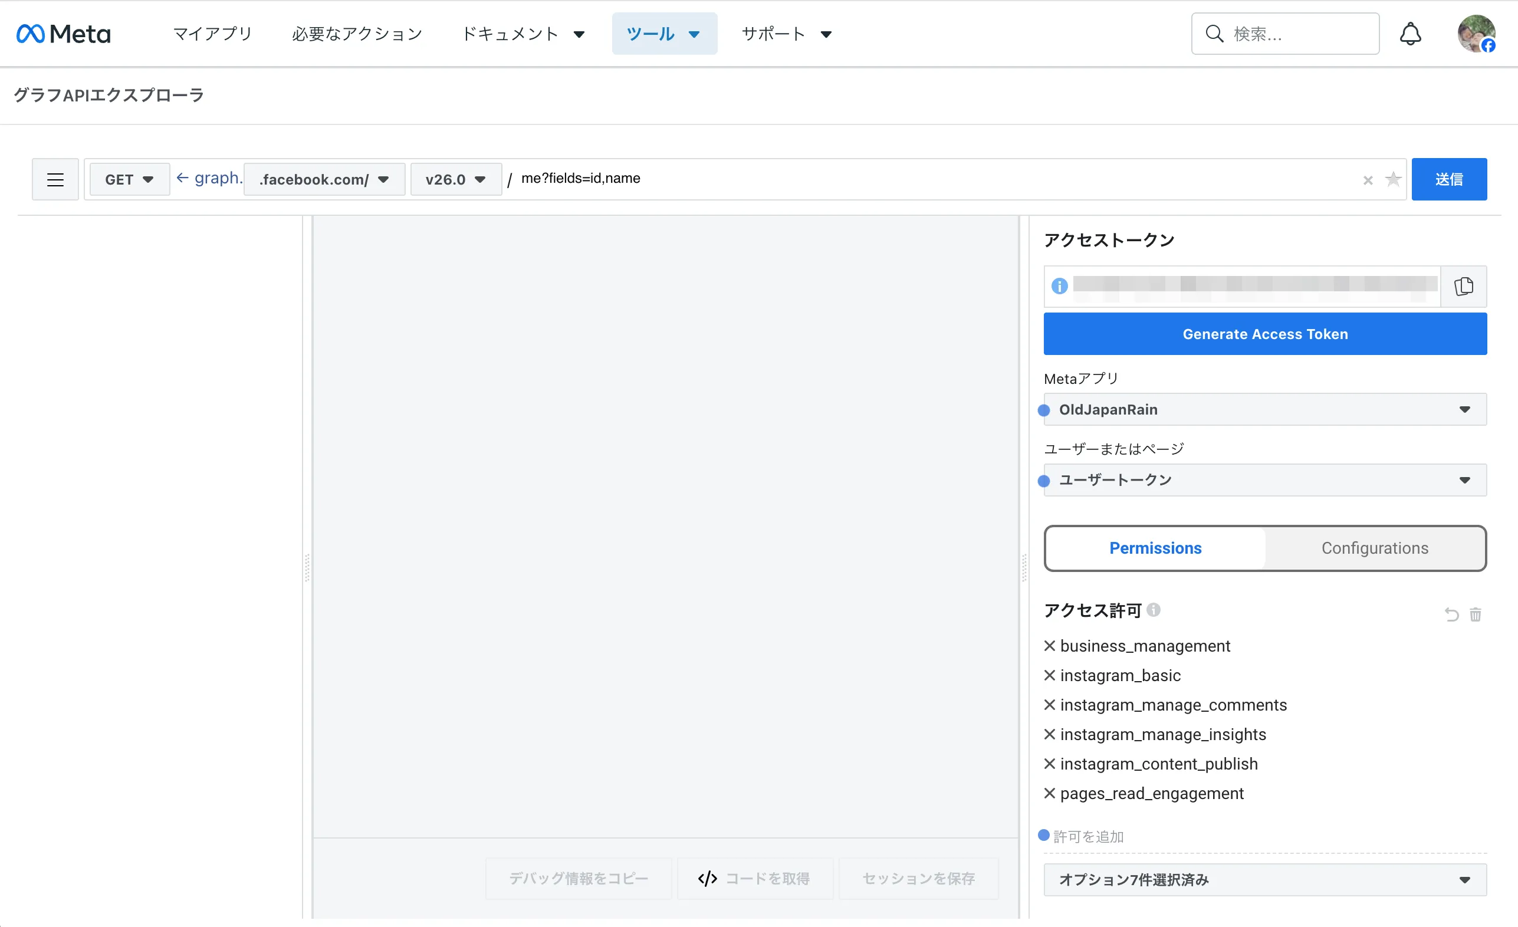This screenshot has width=1518, height=927.
Task: Open the user profile avatar
Action: [1476, 33]
